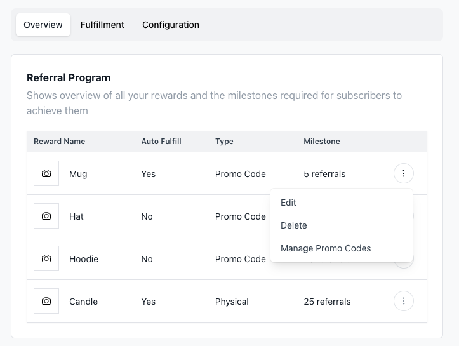Image resolution: width=459 pixels, height=346 pixels.
Task: Switch to the Overview tab
Action: click(43, 25)
